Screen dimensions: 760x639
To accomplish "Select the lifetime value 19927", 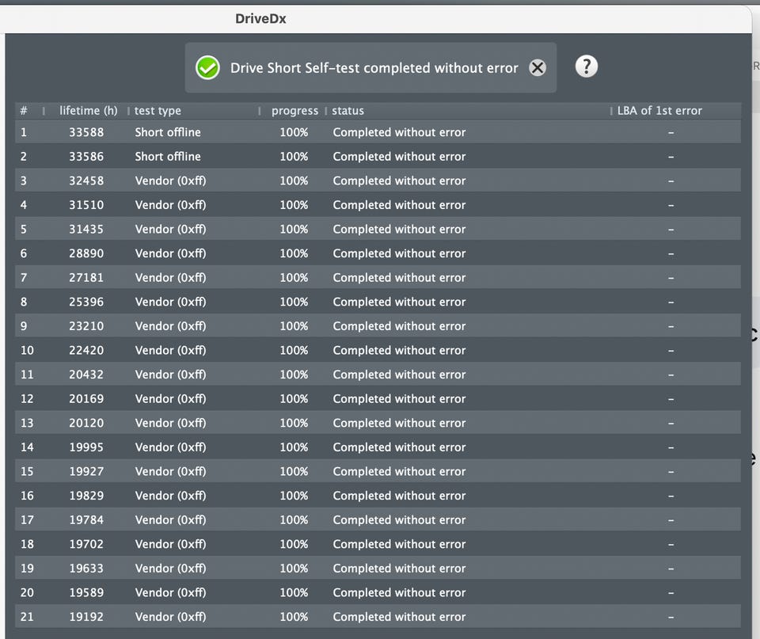I will click(x=86, y=472).
